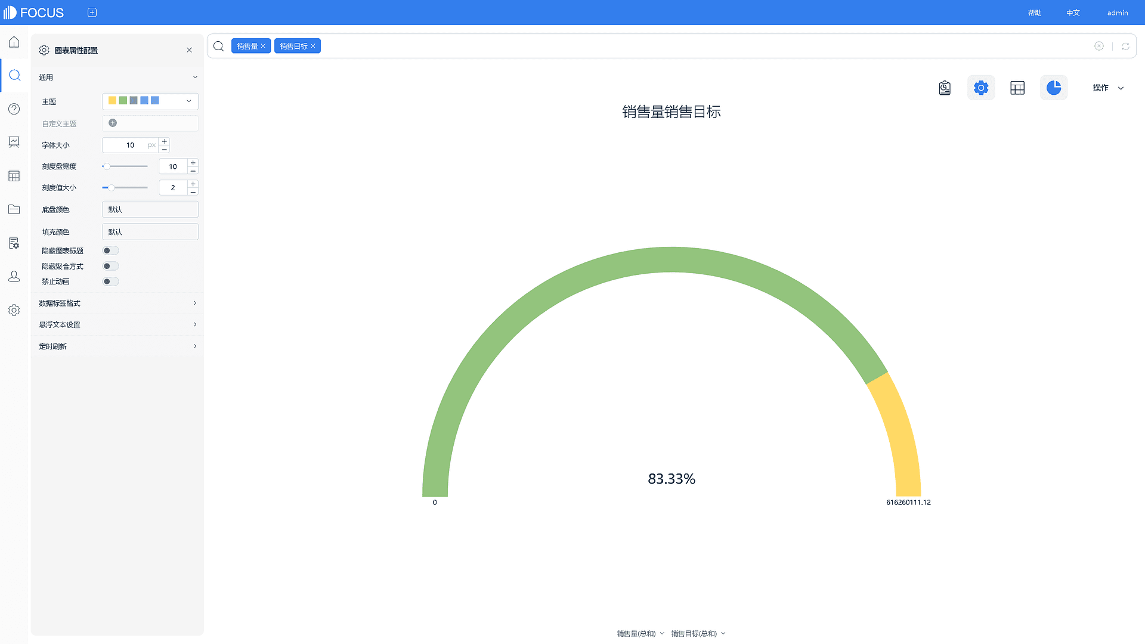Open the data table sidebar icon

point(14,176)
